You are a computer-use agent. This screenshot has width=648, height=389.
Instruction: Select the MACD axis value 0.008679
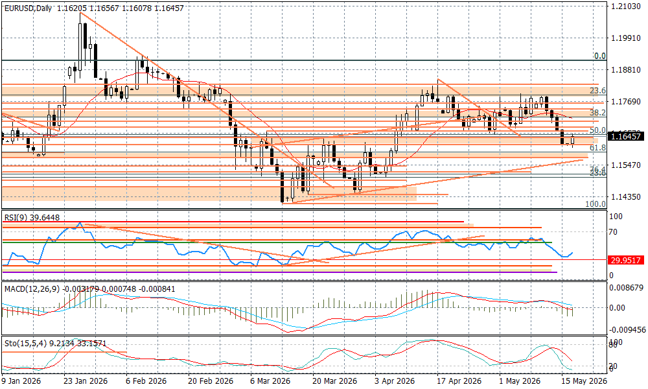tap(627, 287)
